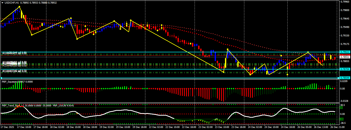Select the PBF_Trend_Bars_v2 indicator label
The height and width of the screenshot is (130, 351).
[x=13, y=105]
